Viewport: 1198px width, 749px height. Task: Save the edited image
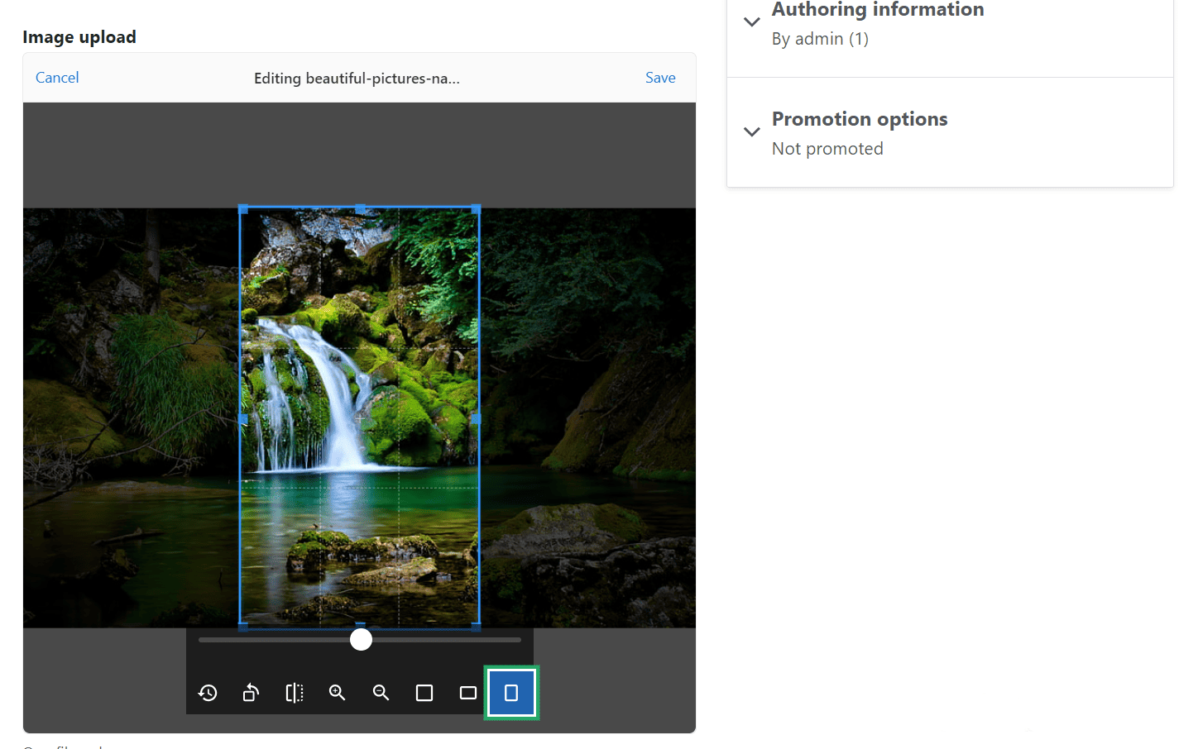click(660, 77)
